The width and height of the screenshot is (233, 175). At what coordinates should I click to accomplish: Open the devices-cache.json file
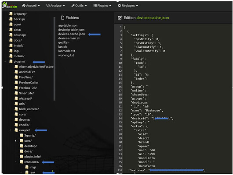click(x=72, y=34)
